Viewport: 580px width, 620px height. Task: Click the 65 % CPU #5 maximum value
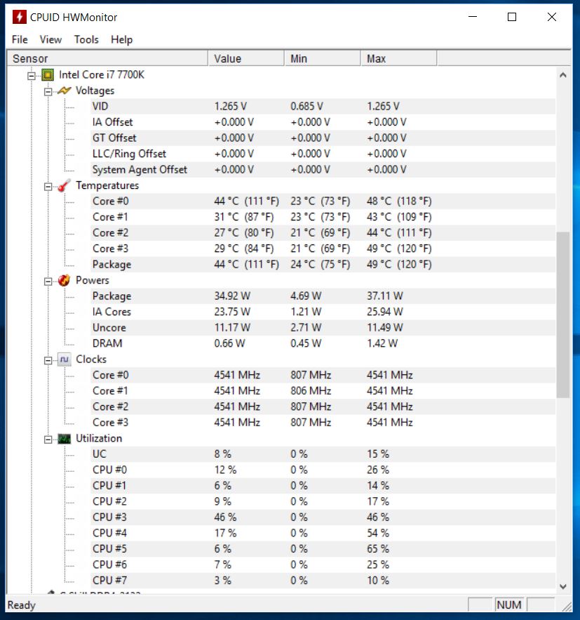(378, 549)
